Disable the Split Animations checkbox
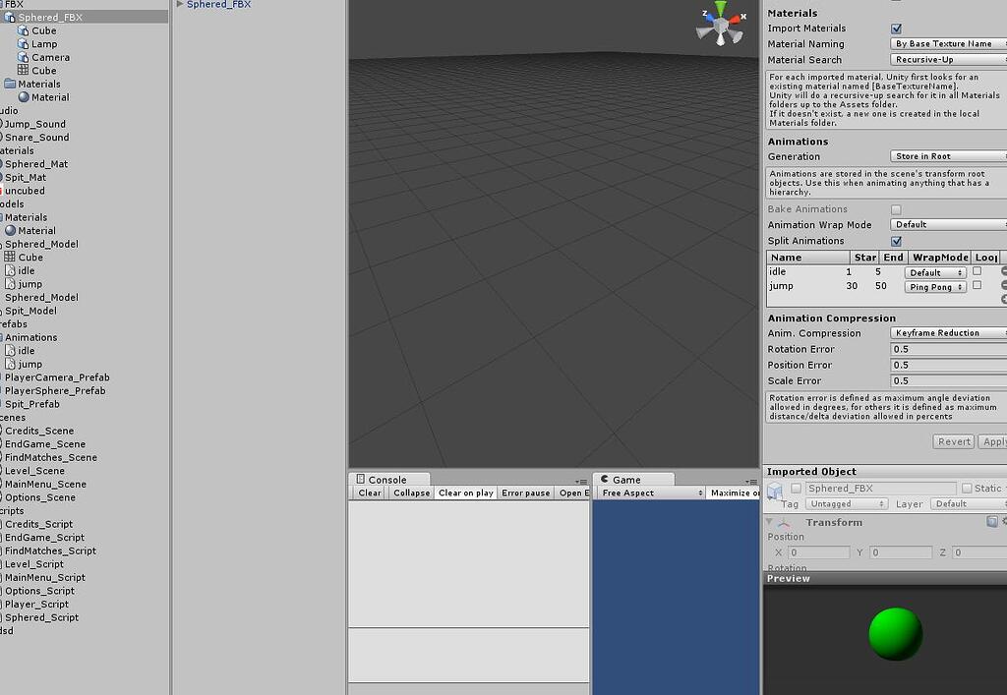 896,241
